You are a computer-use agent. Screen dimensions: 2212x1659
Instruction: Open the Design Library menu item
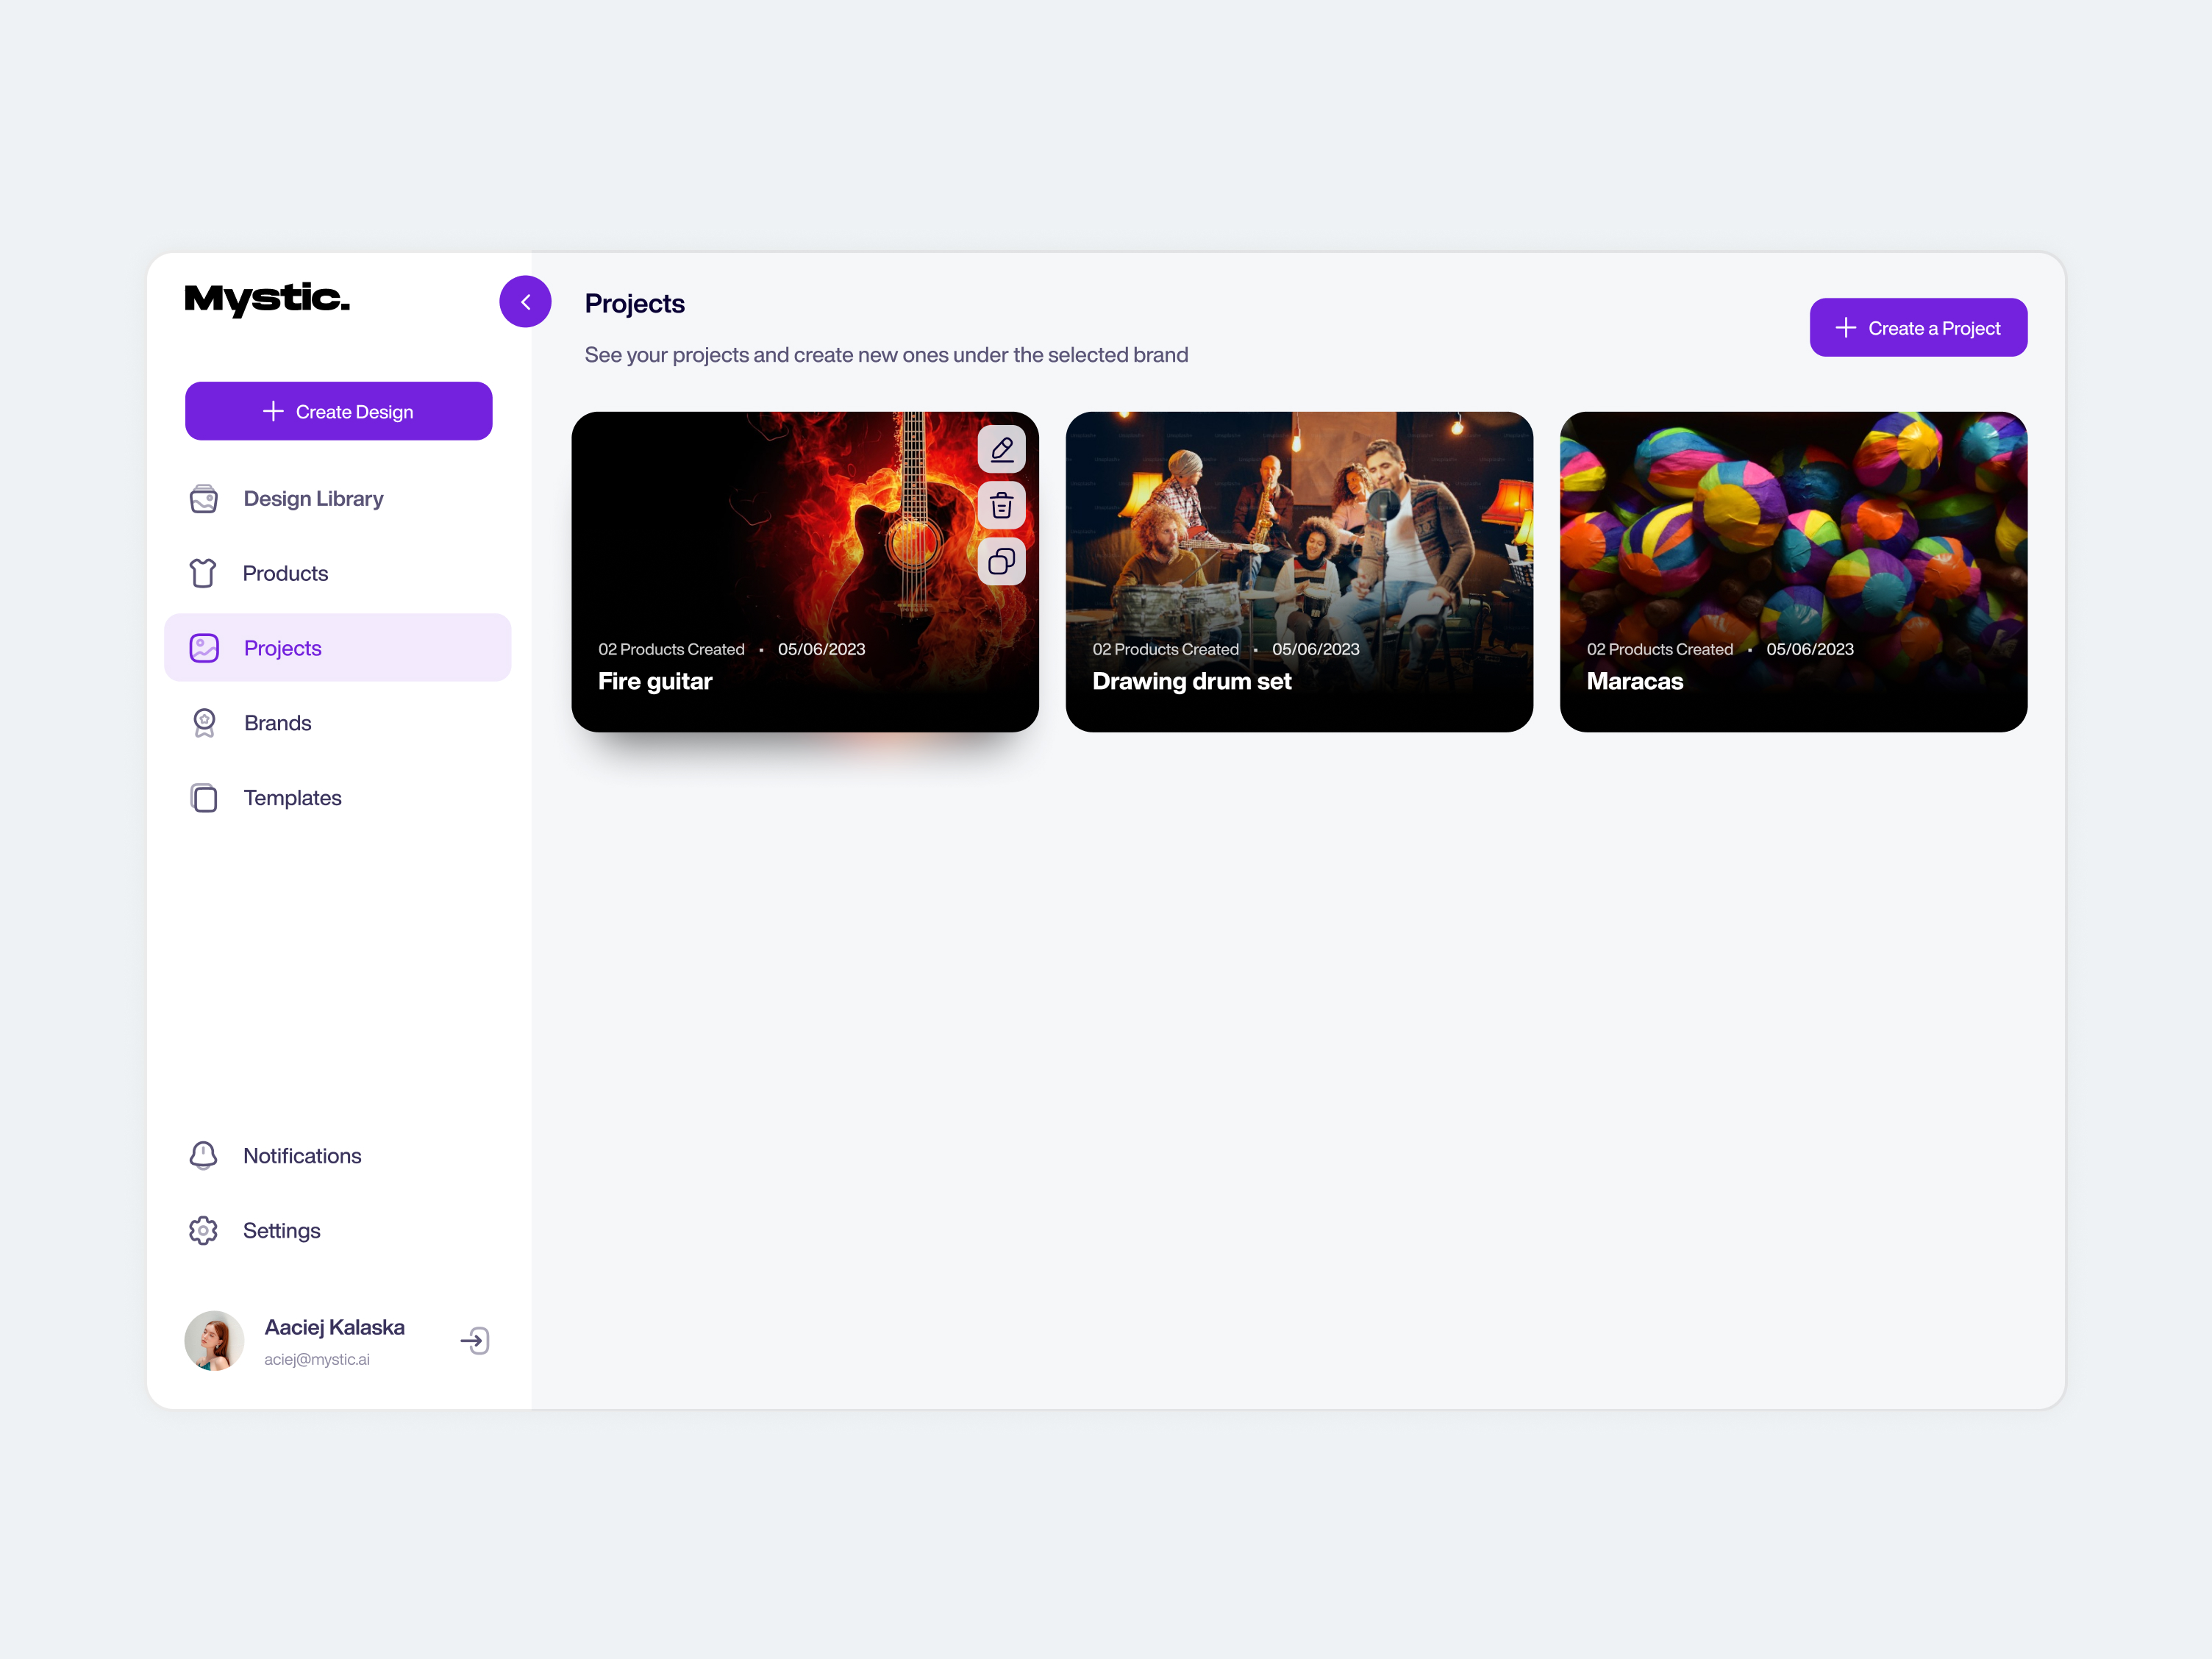(338, 498)
